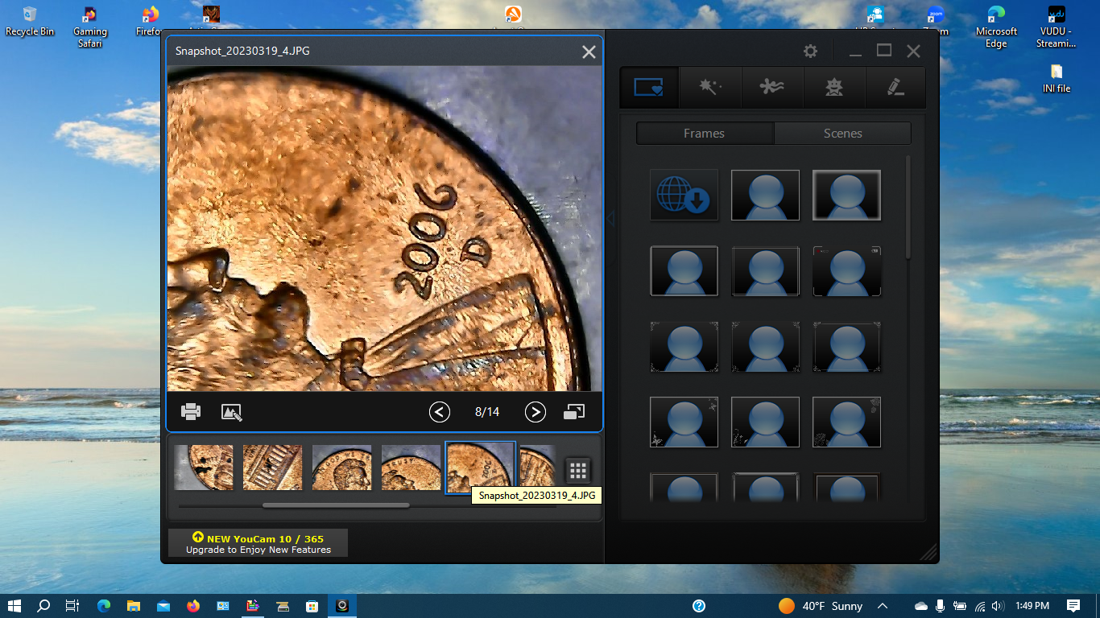
Task: Open the drawing pencil tab
Action: [x=895, y=87]
